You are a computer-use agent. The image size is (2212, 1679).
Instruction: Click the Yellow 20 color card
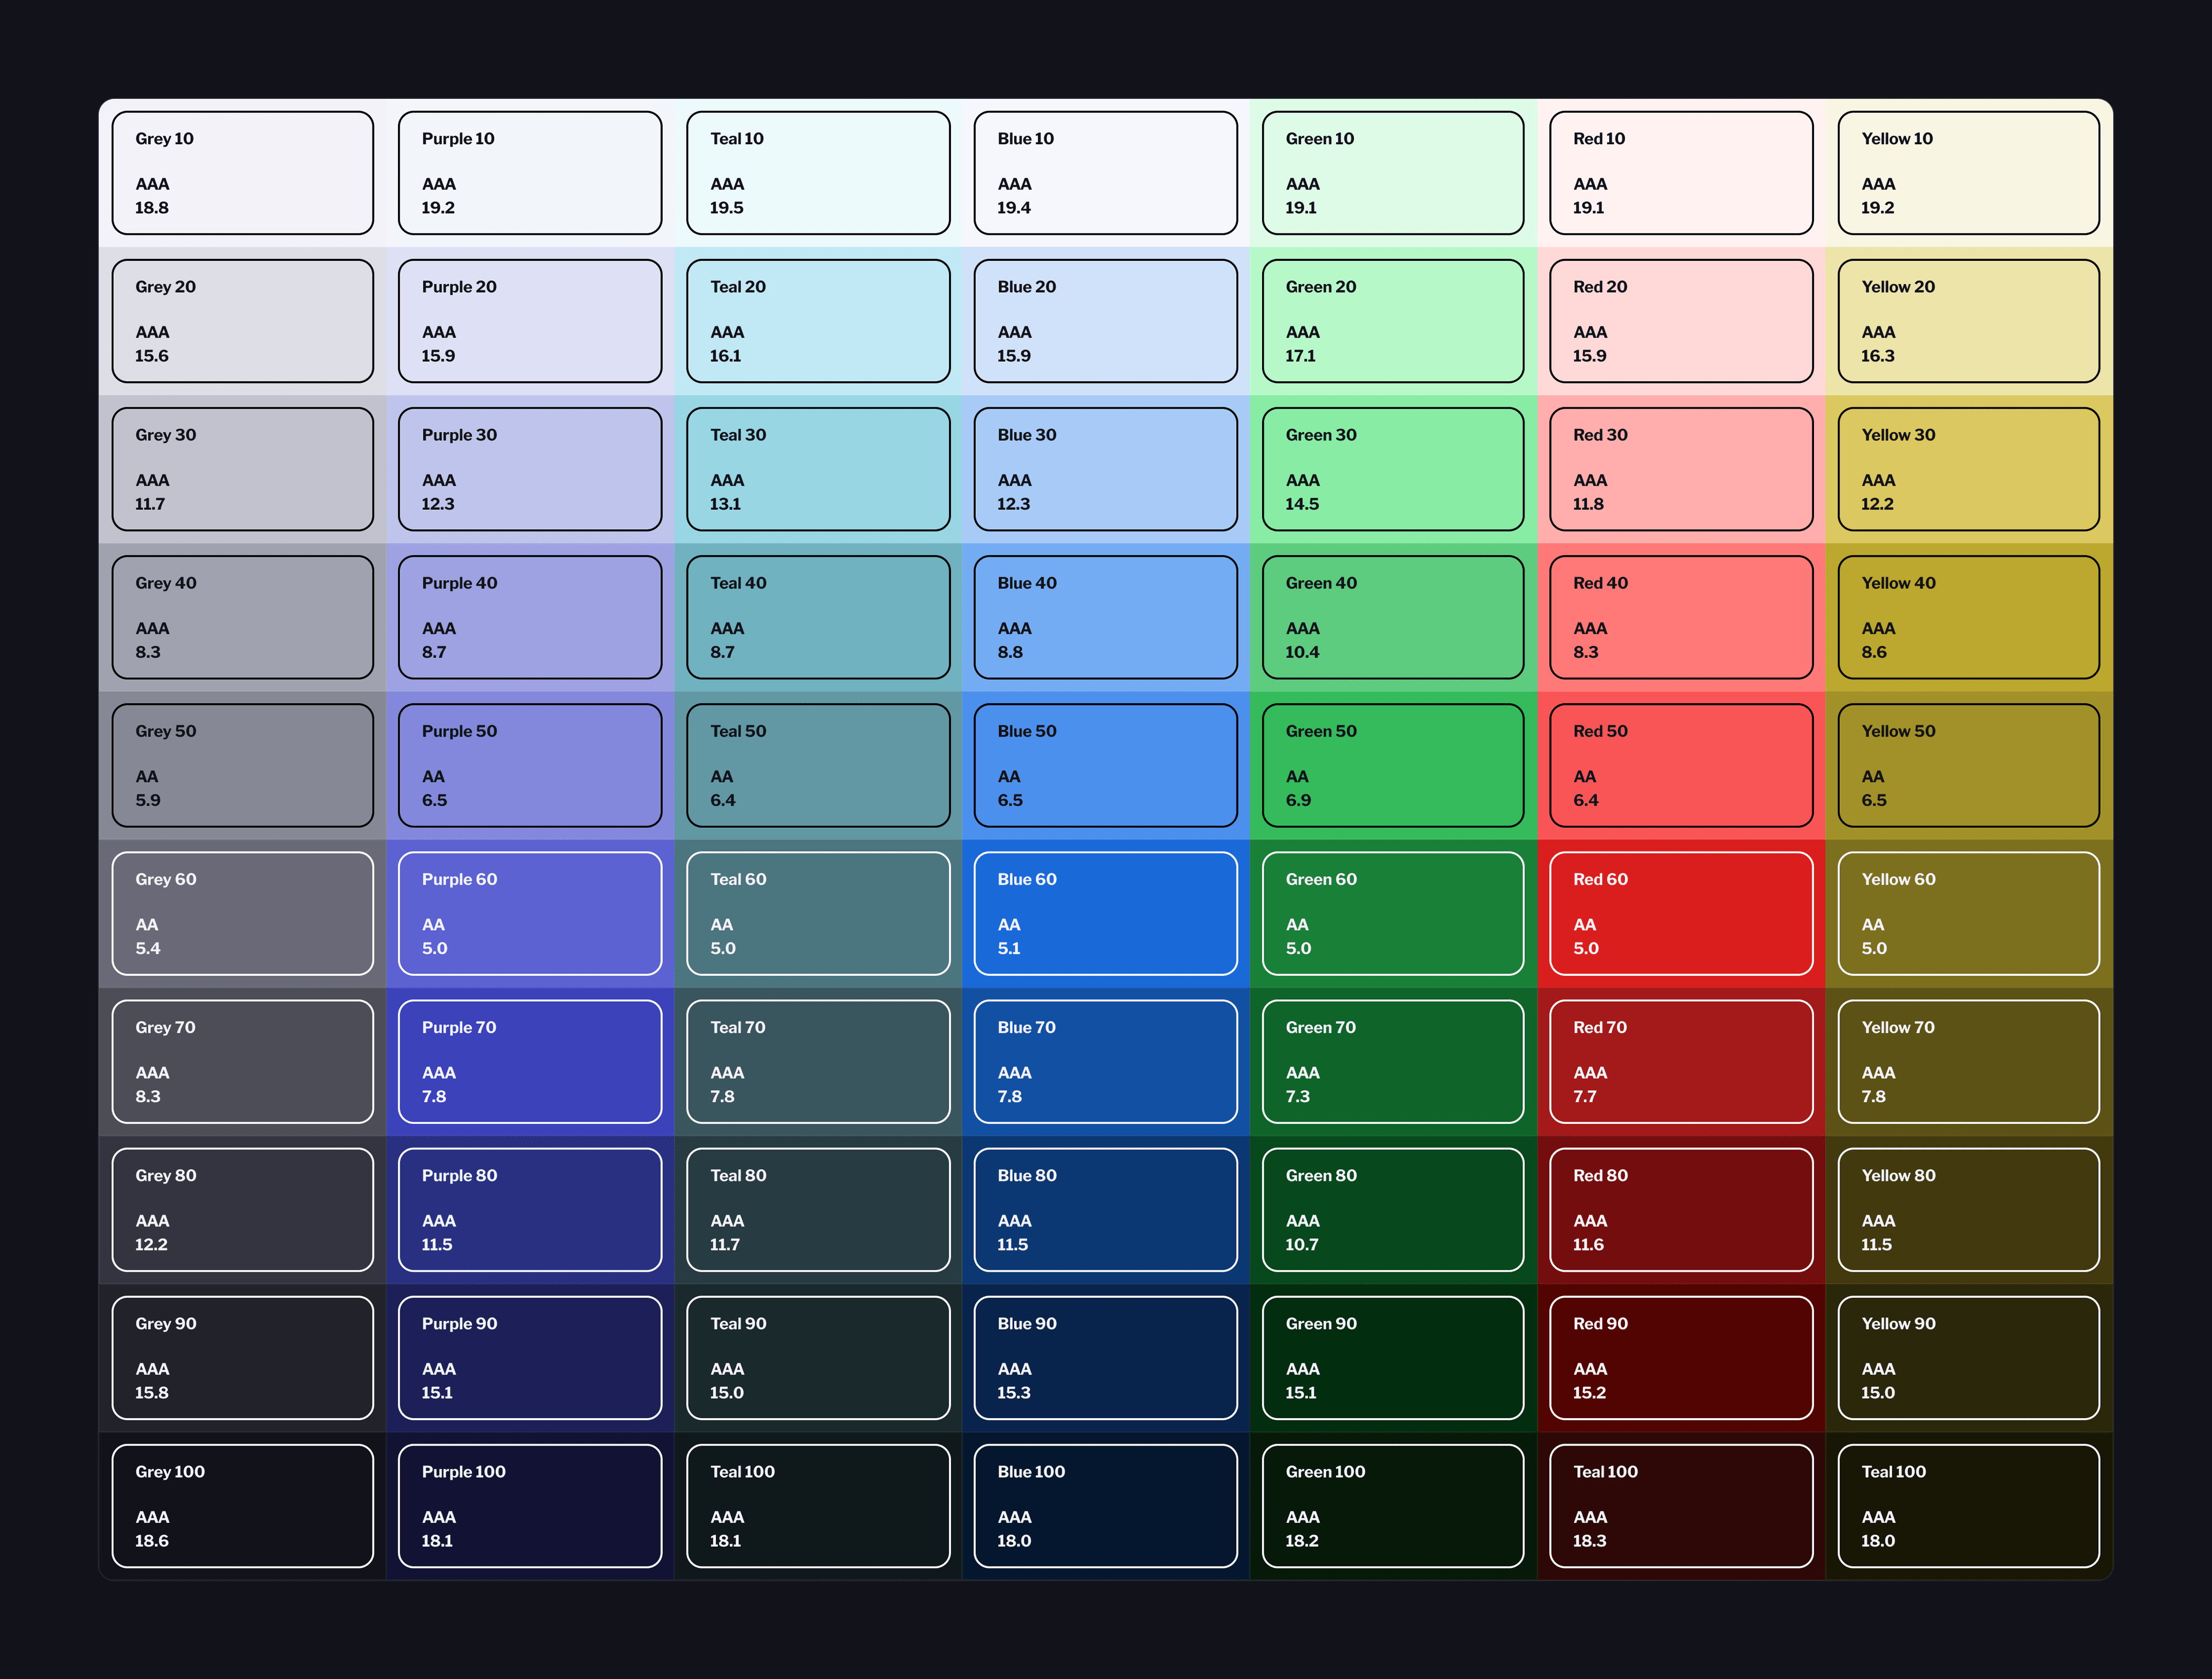[1968, 321]
